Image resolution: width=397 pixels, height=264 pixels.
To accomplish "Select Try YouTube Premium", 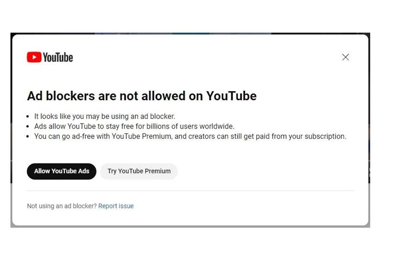I will pos(139,171).
